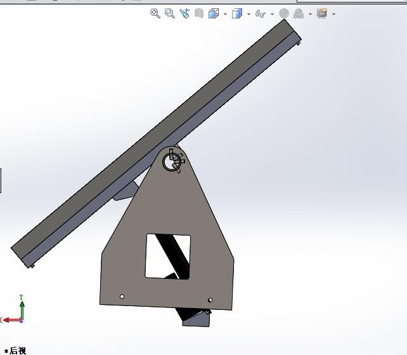The height and width of the screenshot is (355, 407).
Task: Expand the Hide/Show Items dropdown arrow
Action: (272, 14)
